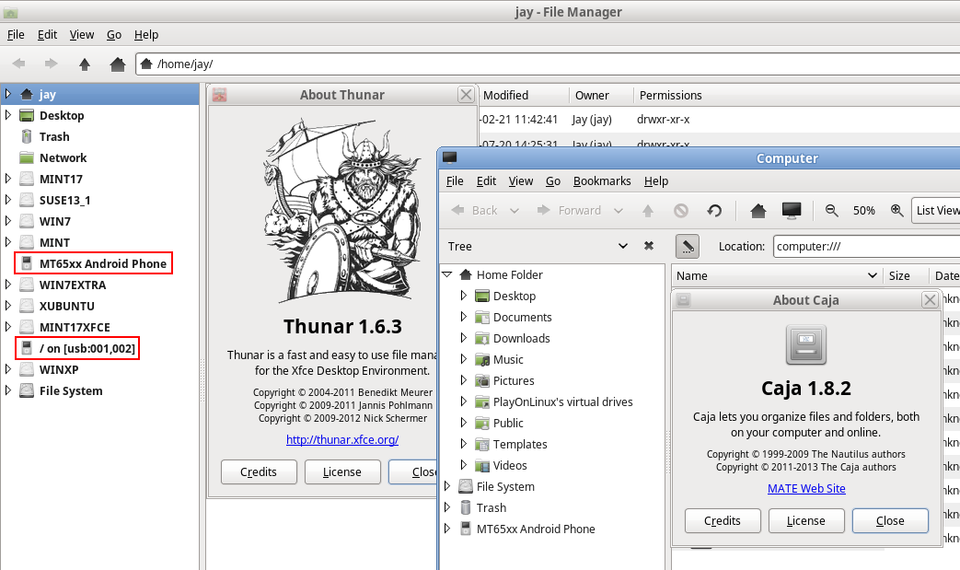Click the Caja location text field
Screen dimensions: 960x570
click(865, 247)
